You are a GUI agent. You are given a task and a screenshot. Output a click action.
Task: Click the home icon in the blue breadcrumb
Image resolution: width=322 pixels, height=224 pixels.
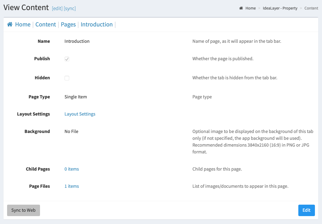10,25
